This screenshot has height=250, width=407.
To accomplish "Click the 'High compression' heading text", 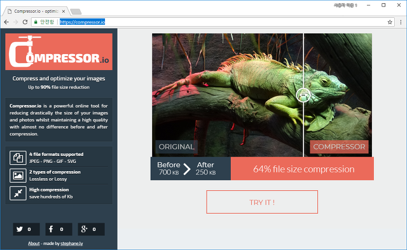I will pyautogui.click(x=49, y=190).
